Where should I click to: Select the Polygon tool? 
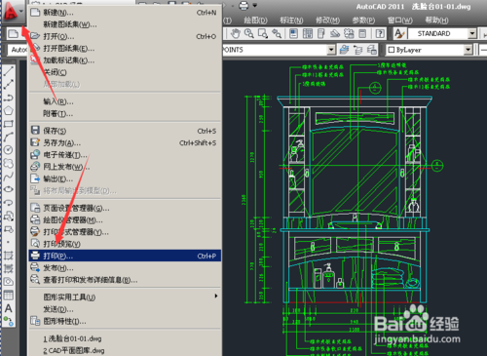pos(9,110)
